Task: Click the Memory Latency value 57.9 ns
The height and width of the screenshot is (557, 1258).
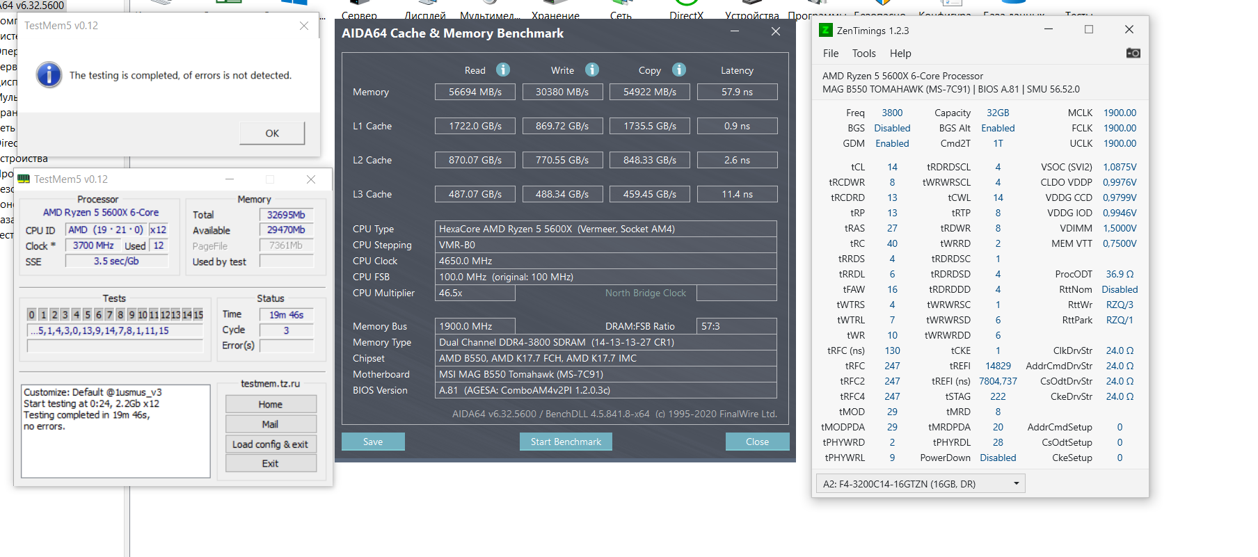Action: pyautogui.click(x=737, y=92)
